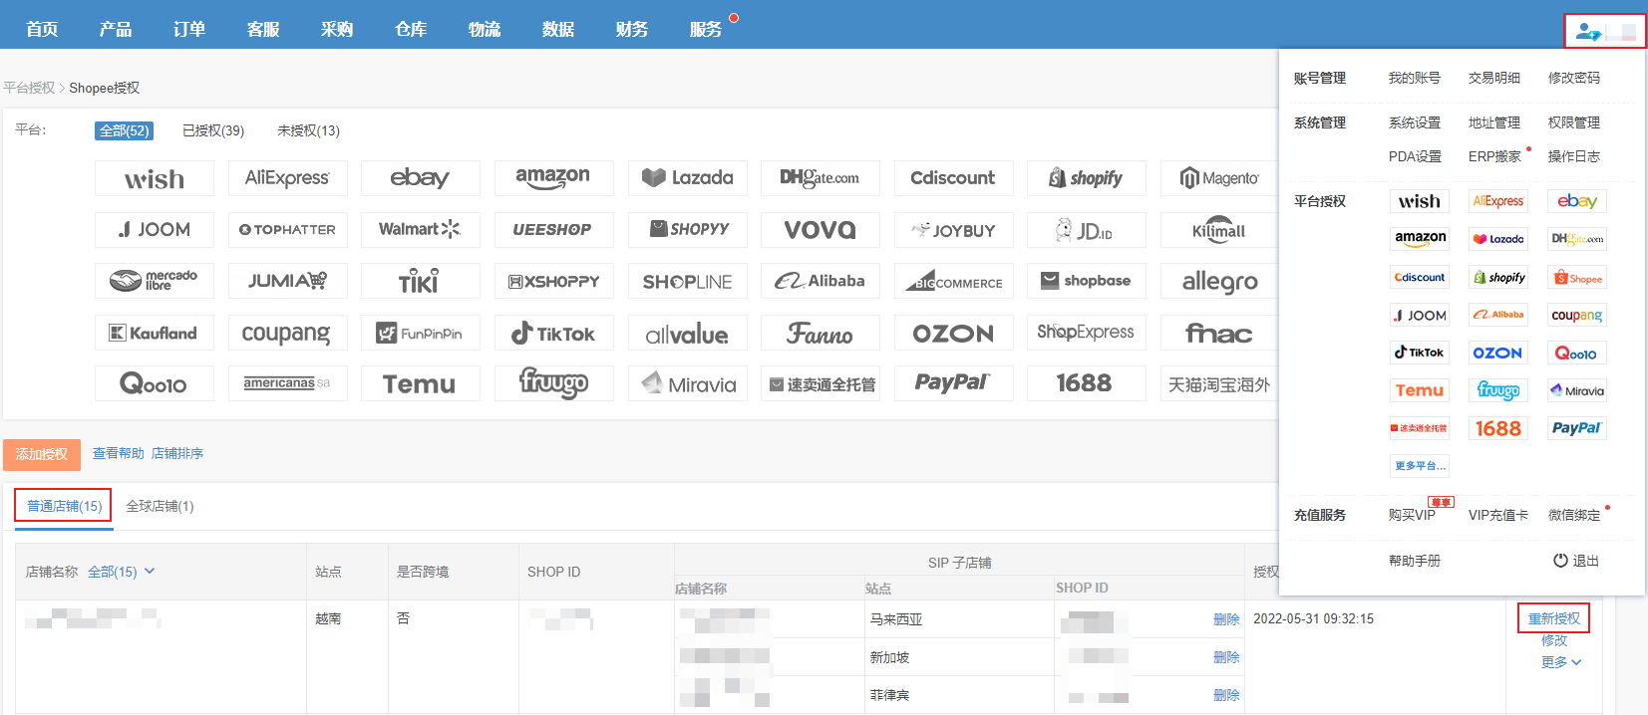
Task: Open the 店铺排序 link
Action: 177,453
